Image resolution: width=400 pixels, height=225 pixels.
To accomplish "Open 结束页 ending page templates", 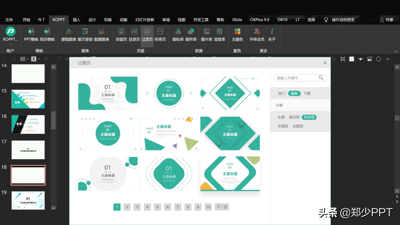I will click(160, 35).
